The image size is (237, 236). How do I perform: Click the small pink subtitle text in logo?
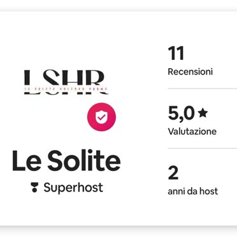[x=66, y=89]
